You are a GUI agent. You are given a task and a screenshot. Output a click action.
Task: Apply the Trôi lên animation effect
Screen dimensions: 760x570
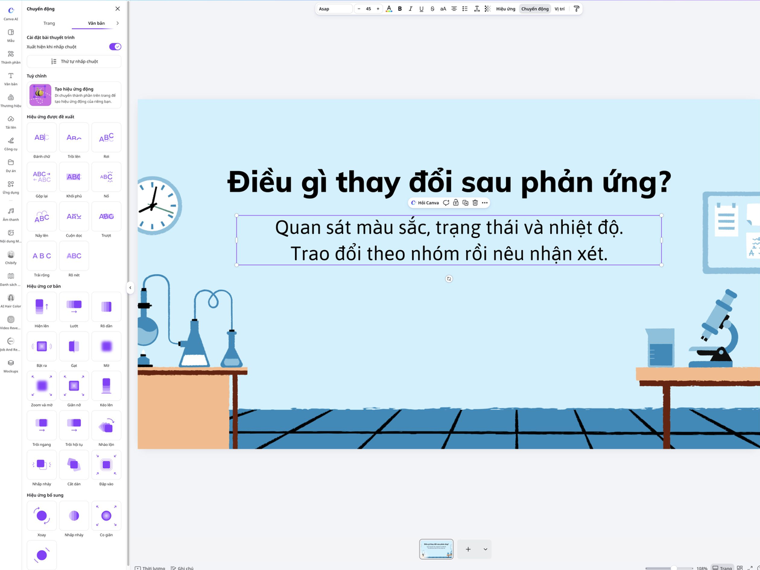74,138
